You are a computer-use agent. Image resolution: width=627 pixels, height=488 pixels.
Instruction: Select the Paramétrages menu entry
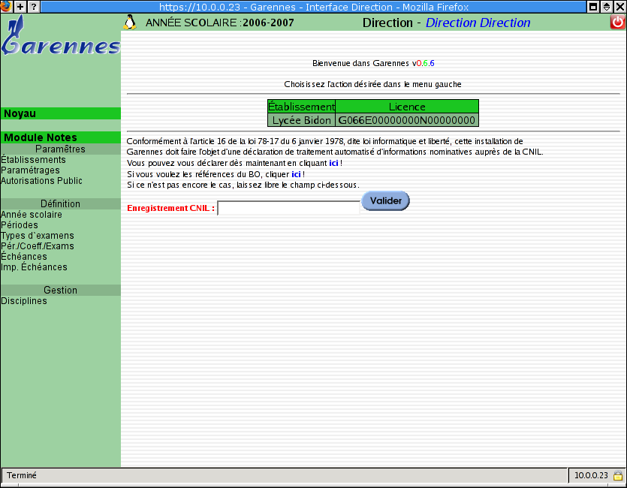[31, 170]
